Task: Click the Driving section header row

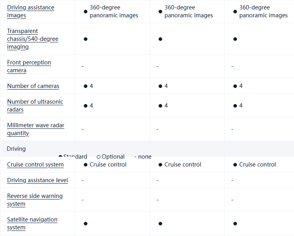Action: pos(147,149)
